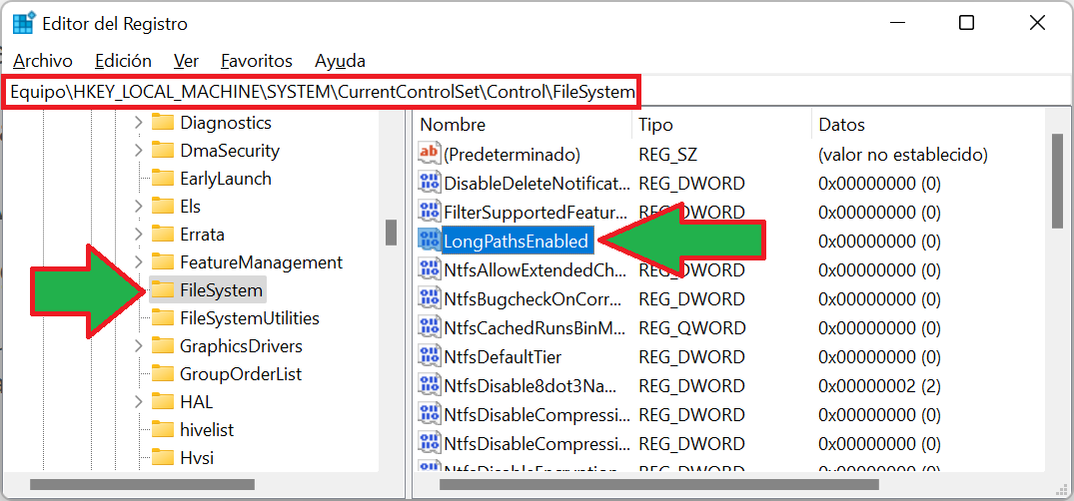Viewport: 1074px width, 501px height.
Task: Click the REG_QWORD type cell
Action: [x=691, y=328]
